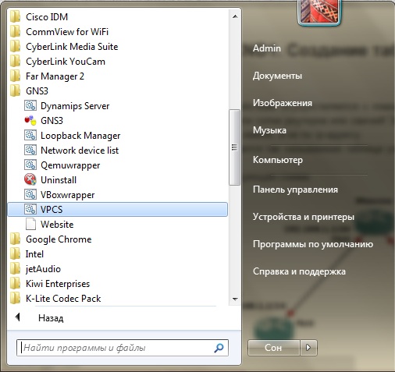Select the VBoxwrapper label
Image resolution: width=395 pixels, height=372 pixels.
pyautogui.click(x=68, y=195)
